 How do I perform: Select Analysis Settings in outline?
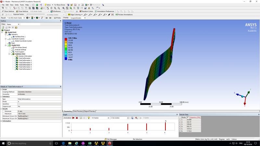tap(20, 50)
